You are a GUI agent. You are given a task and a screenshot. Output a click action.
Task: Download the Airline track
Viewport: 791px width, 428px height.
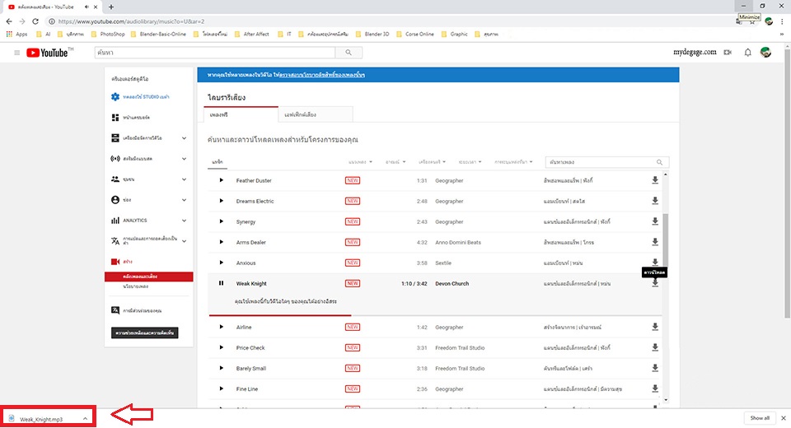[x=655, y=327]
